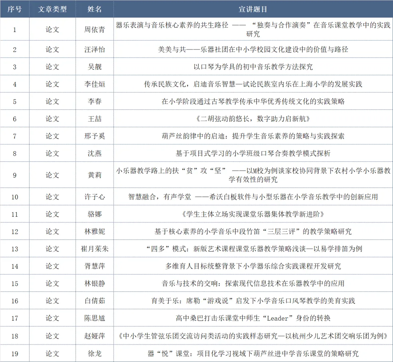This screenshot has width=393, height=362.
Task: Select the name cell 林银静
Action: pos(95,283)
